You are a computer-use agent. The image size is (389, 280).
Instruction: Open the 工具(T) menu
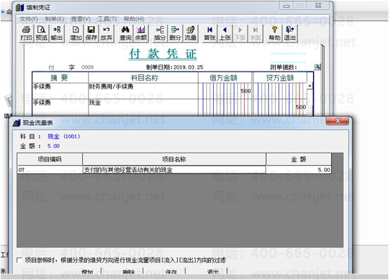[x=107, y=19]
